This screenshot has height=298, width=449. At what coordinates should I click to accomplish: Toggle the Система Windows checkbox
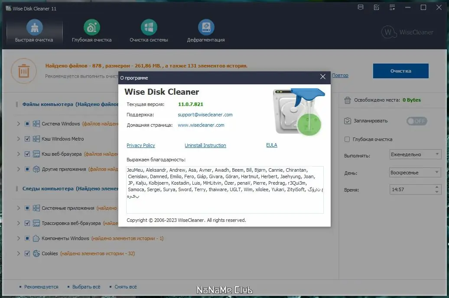[27, 124]
